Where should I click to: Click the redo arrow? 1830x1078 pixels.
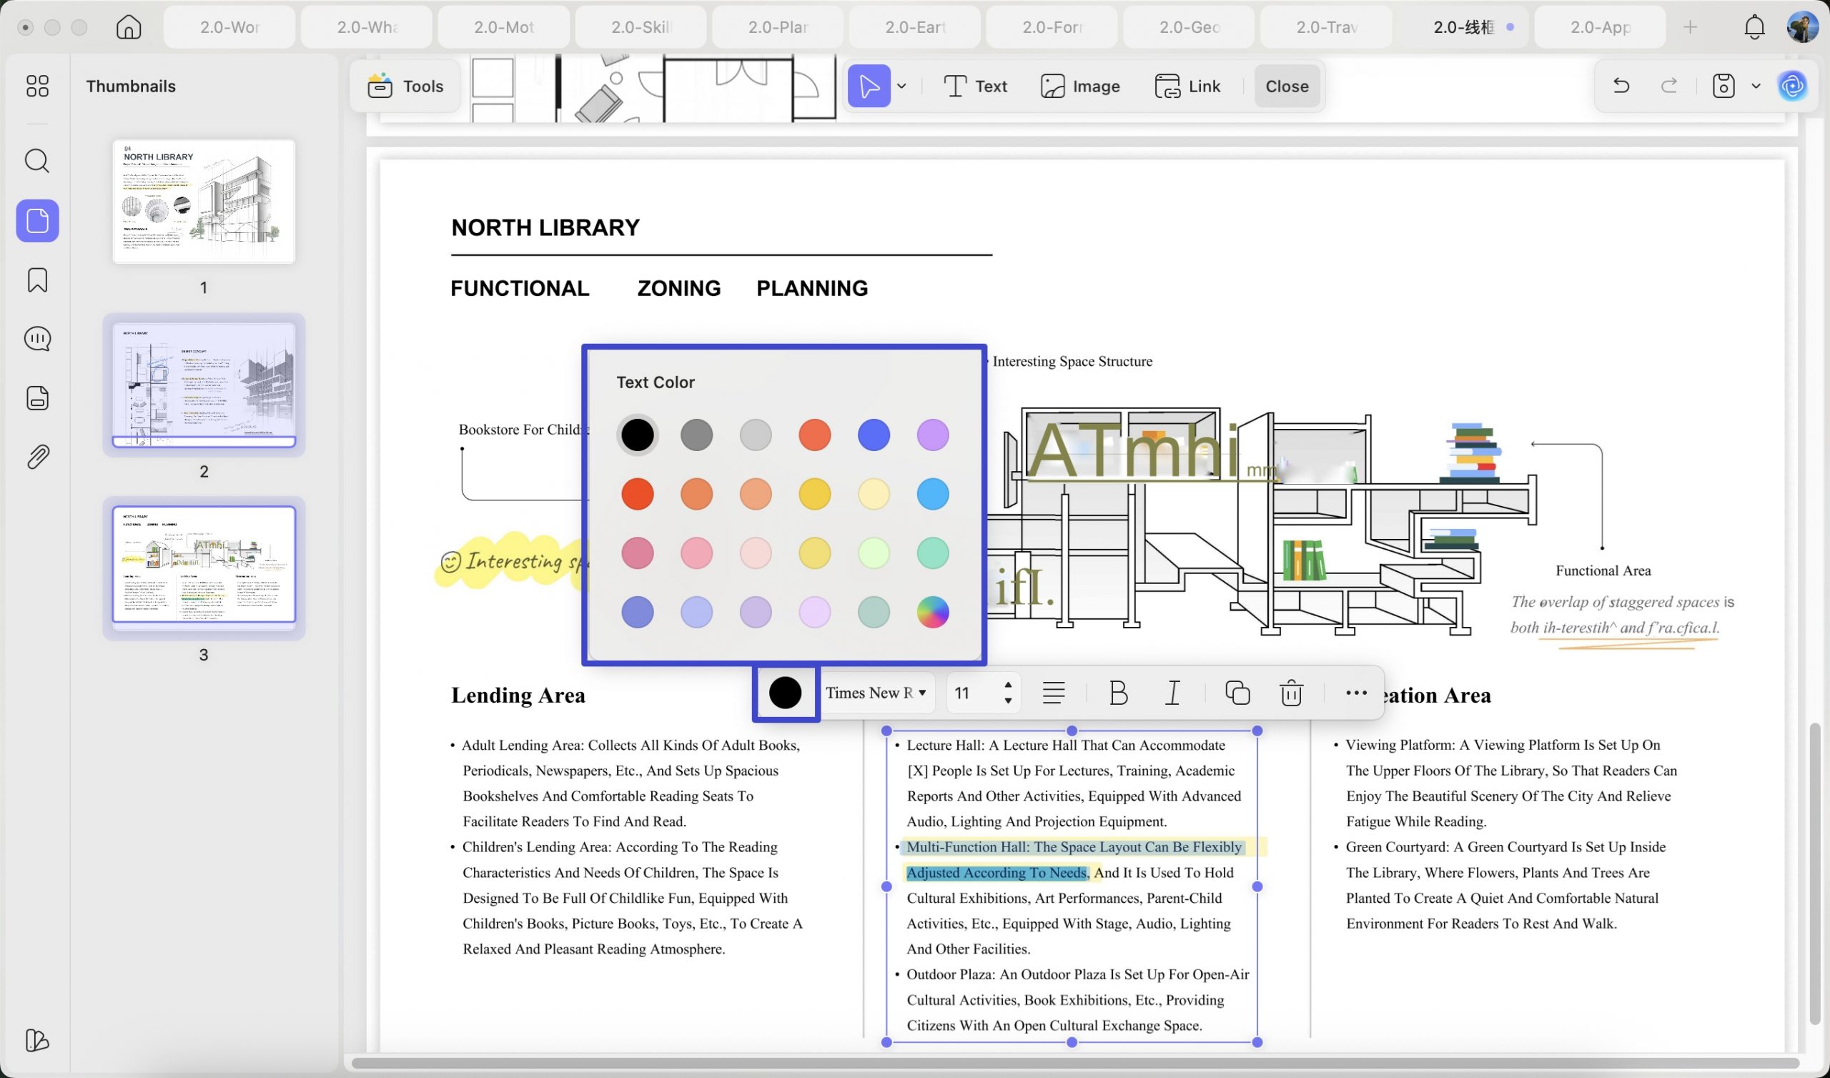pyautogui.click(x=1668, y=86)
